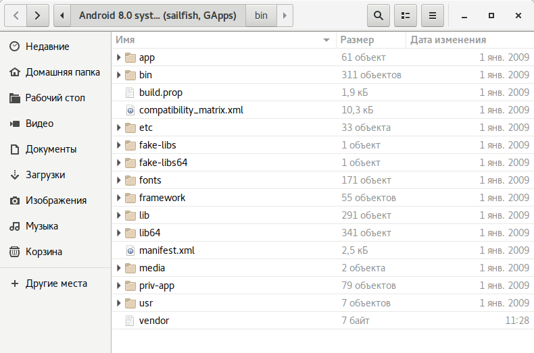Viewport: 534px width, 353px height.
Task: Click the 341 объект size cell
Action: [x=366, y=233]
